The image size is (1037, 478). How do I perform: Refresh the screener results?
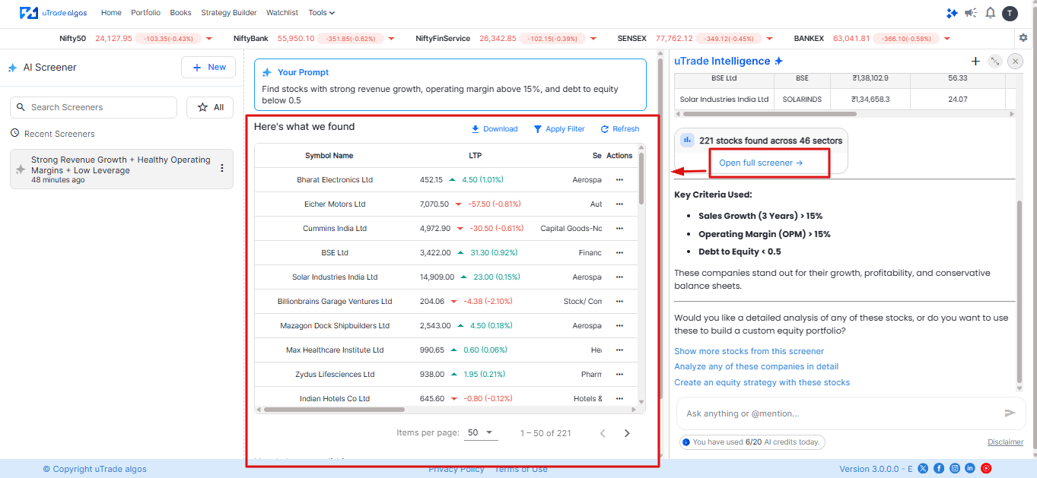coord(620,129)
